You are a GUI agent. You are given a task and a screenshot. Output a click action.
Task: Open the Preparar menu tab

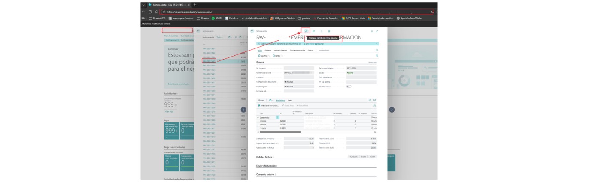tap(268, 51)
